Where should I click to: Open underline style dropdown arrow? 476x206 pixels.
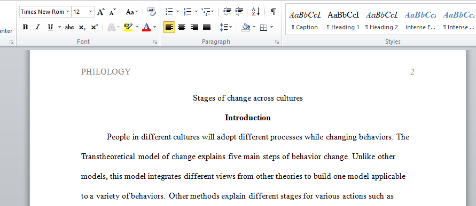(x=59, y=27)
